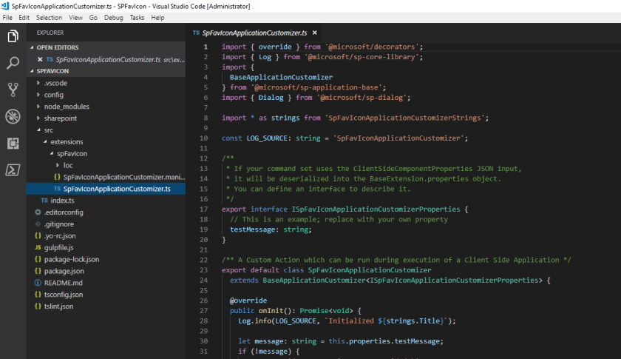
Task: Select the SpFavIconApplicationCustomizer.ts editor tab
Action: 254,33
